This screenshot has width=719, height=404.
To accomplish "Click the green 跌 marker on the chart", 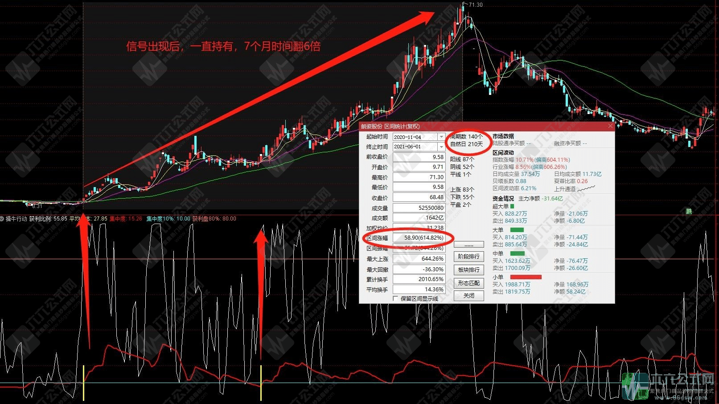I will [689, 211].
